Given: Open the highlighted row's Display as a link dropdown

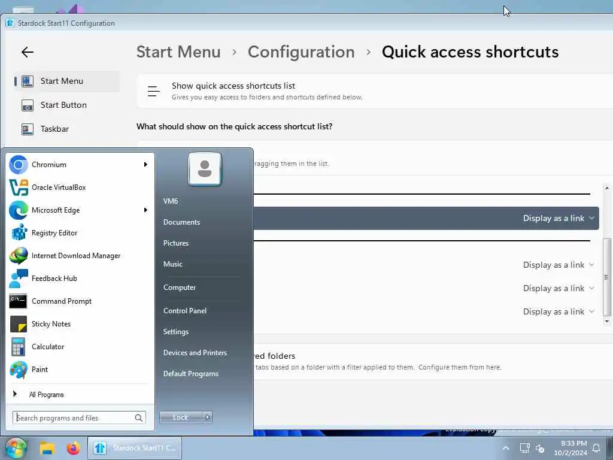Looking at the screenshot, I should (x=559, y=218).
